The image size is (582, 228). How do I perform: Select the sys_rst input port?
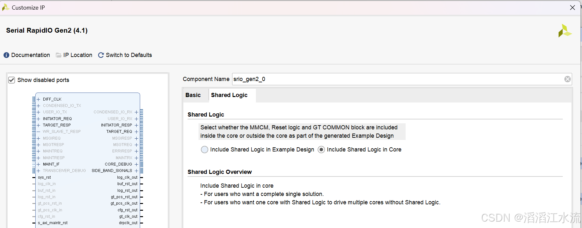click(44, 177)
